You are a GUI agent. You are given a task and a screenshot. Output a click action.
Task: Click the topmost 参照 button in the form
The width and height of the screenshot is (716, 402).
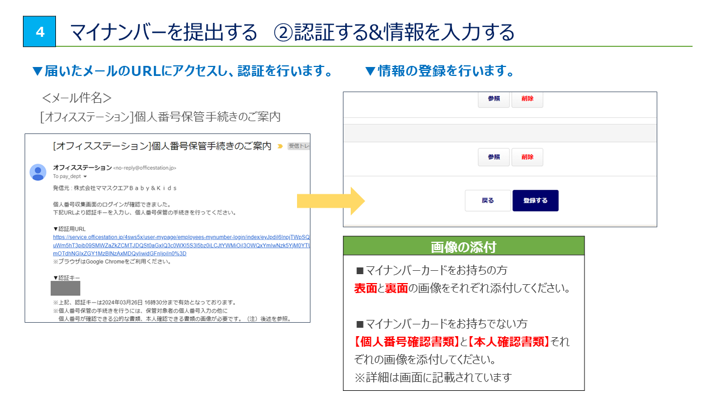pos(494,99)
